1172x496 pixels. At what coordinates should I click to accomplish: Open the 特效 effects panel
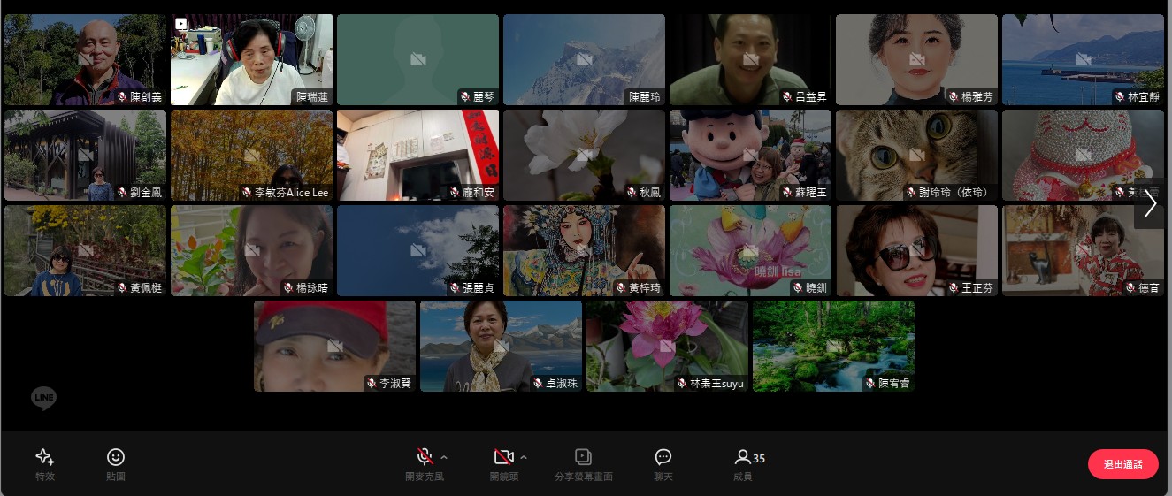[45, 463]
